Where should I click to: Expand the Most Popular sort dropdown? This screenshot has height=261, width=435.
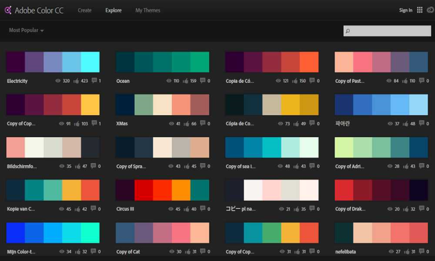[26, 30]
